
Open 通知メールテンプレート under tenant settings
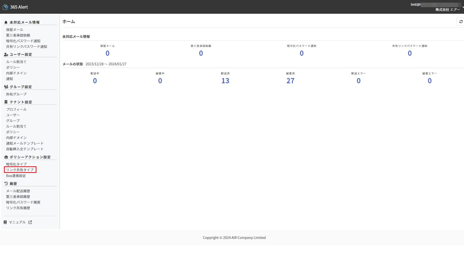25,143
